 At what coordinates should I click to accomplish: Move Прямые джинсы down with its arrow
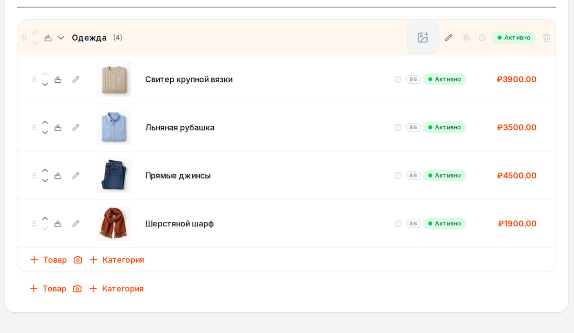pyautogui.click(x=45, y=180)
